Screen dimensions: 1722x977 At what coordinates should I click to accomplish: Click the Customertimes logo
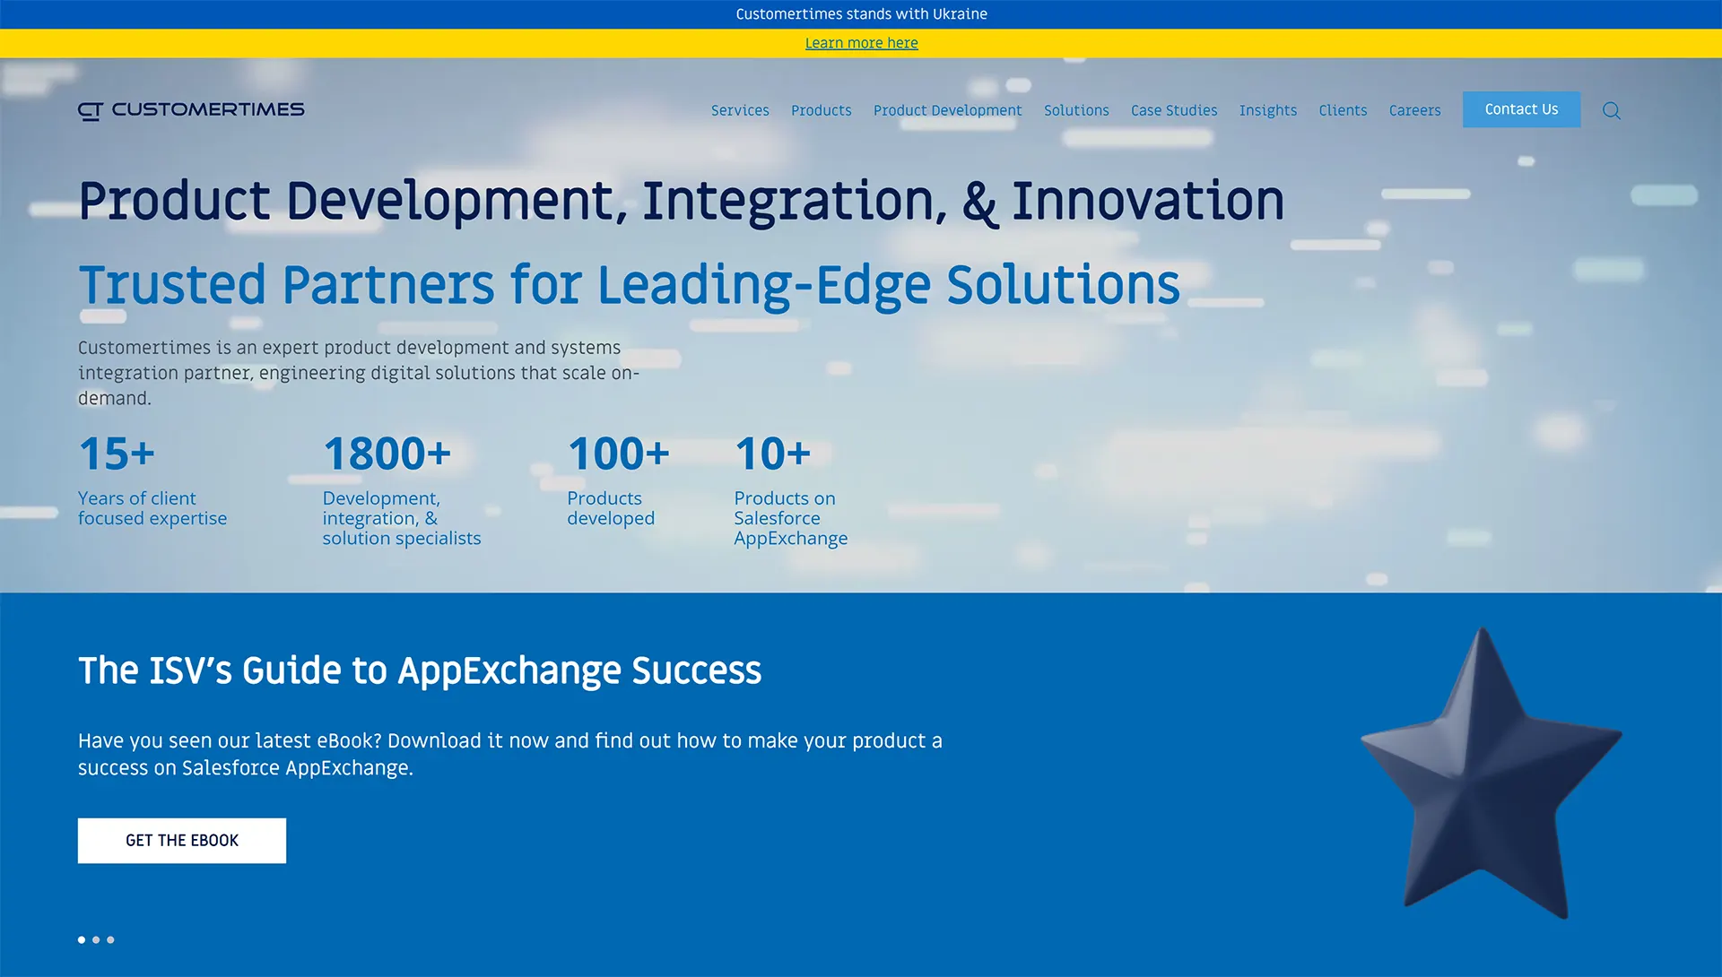tap(191, 109)
